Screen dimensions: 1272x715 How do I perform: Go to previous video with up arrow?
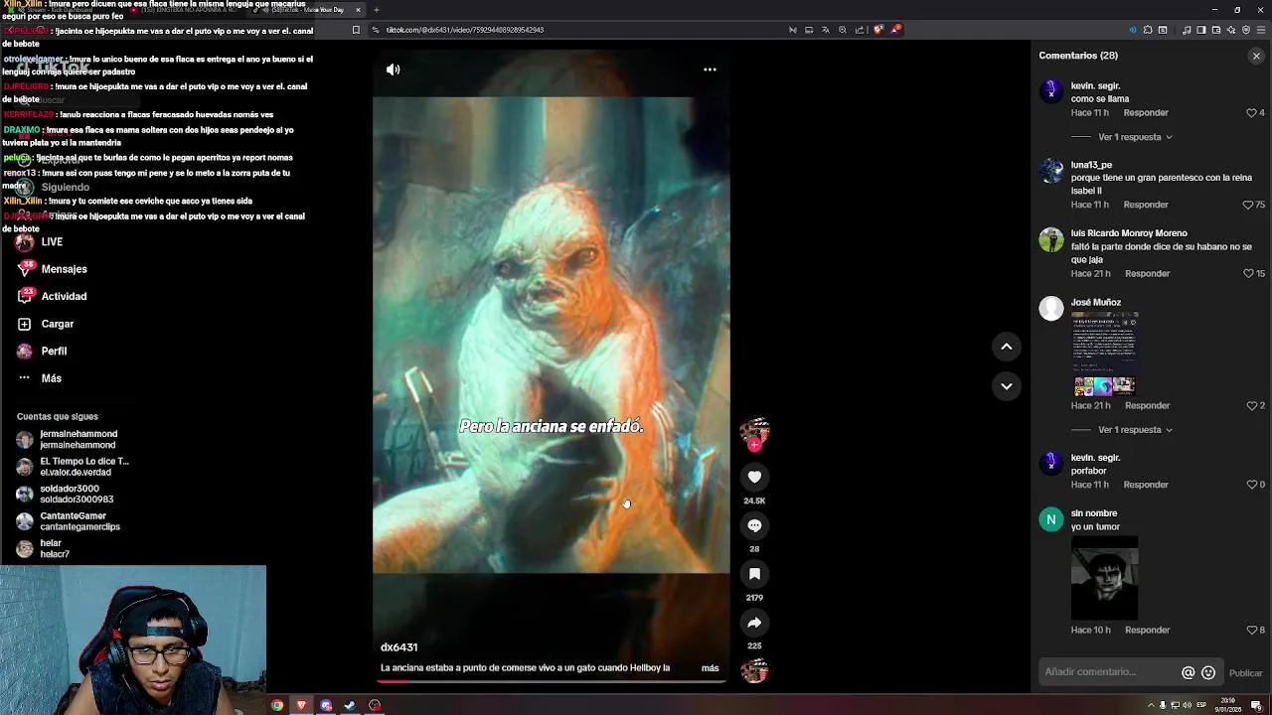(1006, 347)
